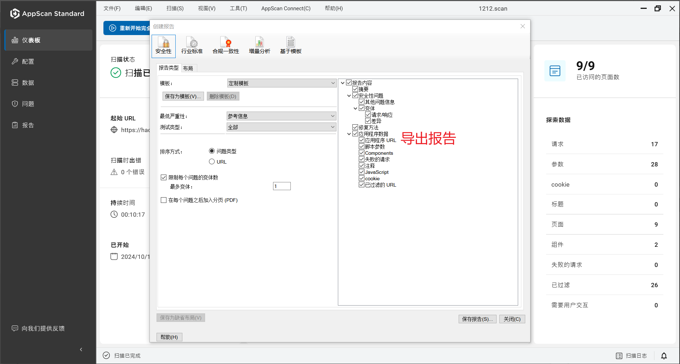Viewport: 680px width, 364px height.
Task: Click the 重新开始完全扫描 button
Action: tap(127, 28)
